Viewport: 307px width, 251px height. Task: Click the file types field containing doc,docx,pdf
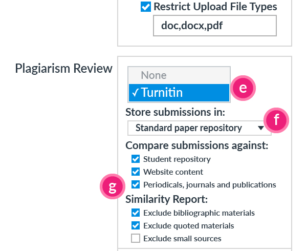tap(214, 26)
